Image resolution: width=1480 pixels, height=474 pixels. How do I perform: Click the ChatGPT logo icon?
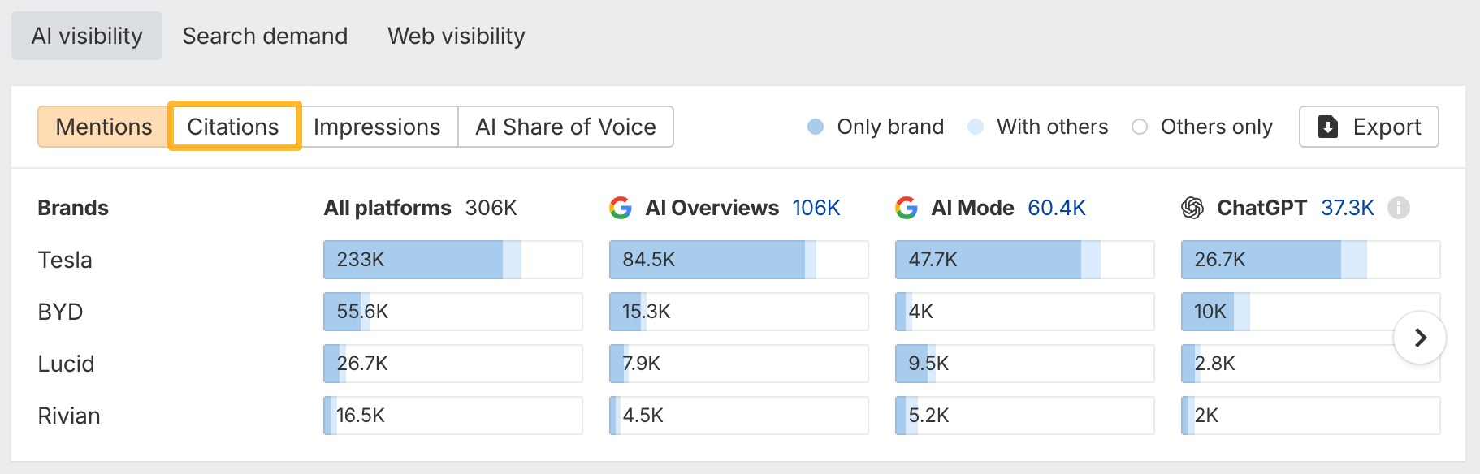(x=1192, y=208)
